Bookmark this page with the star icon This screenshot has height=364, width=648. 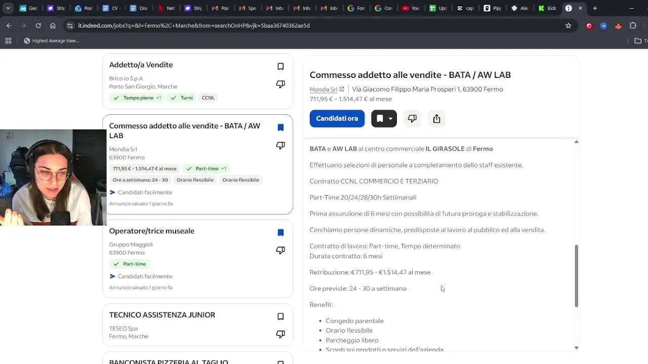pyautogui.click(x=568, y=25)
